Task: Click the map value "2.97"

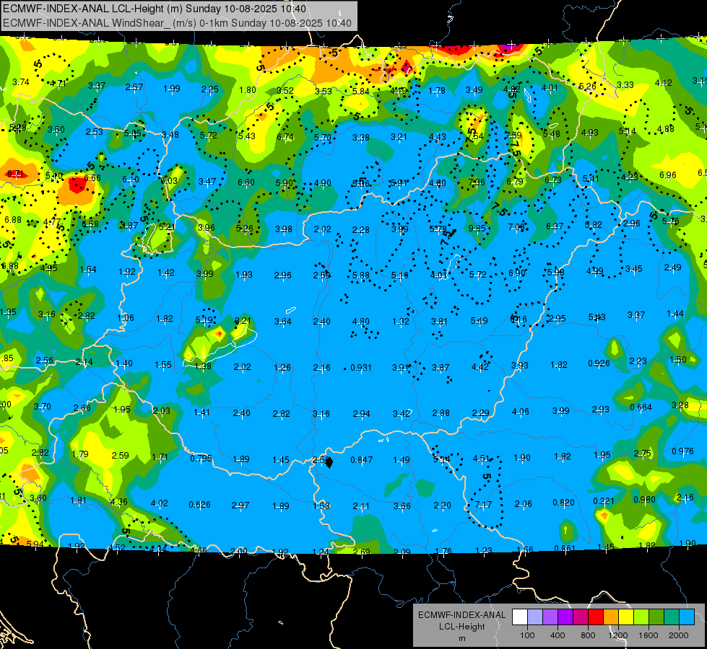Action: [240, 505]
